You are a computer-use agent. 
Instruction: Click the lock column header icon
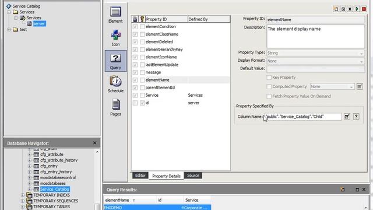(x=135, y=19)
